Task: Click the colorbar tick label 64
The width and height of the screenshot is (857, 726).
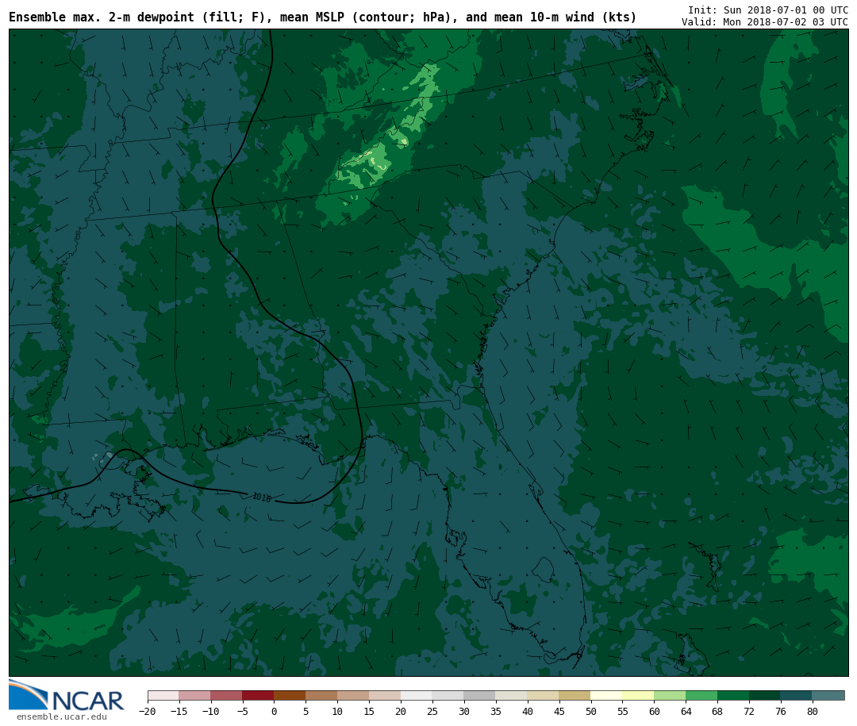Action: click(686, 711)
